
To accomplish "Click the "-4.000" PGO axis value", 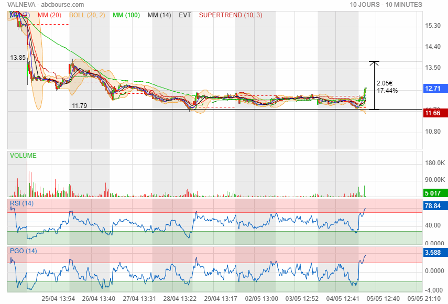I will [x=434, y=290].
